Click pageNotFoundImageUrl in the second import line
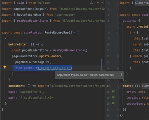Image resolution: width=149 pixels, height=120 pixels. (30, 9)
